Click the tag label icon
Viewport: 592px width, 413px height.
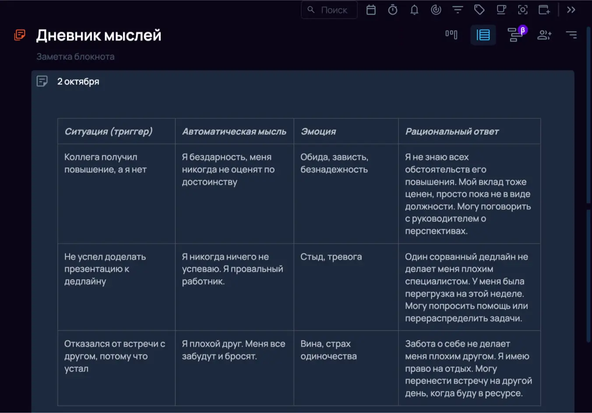[x=479, y=10]
